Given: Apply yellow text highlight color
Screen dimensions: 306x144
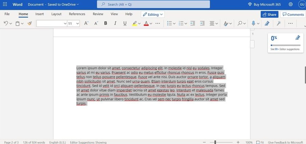Looking at the screenshot, I should pos(134,23).
